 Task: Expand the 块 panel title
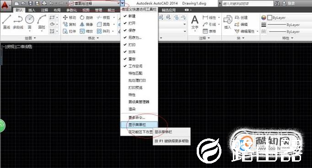[240, 38]
